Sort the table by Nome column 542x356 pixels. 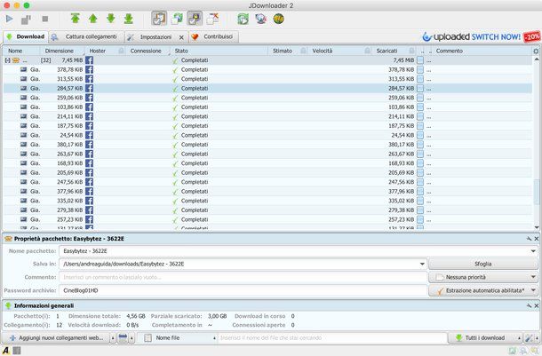(x=15, y=51)
